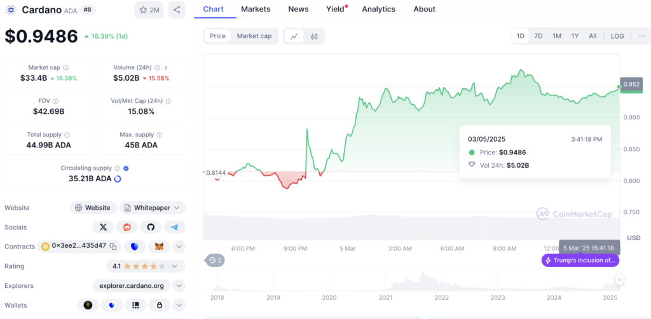This screenshot has width=651, height=319.
Task: Select the Price toggle
Action: [x=217, y=36]
